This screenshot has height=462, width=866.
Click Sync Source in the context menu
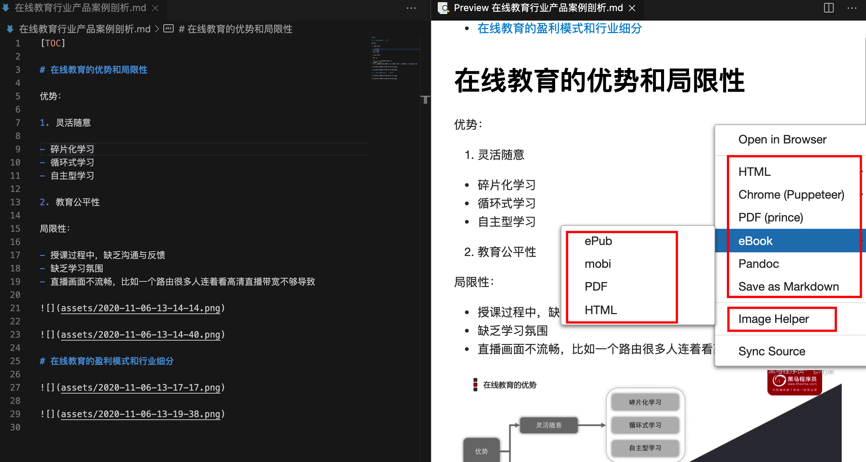[x=771, y=351]
